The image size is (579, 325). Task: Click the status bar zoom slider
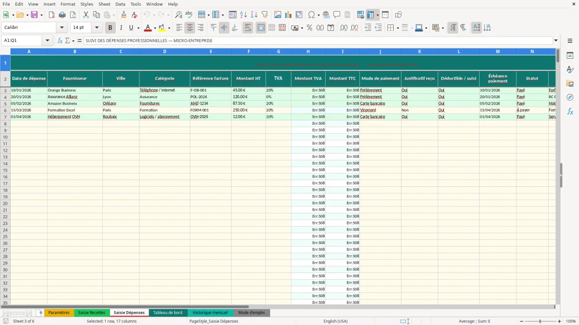coord(540,321)
